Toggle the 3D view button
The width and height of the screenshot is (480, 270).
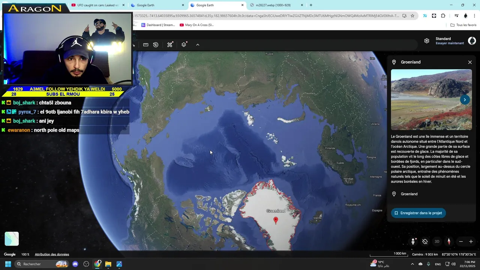click(437, 241)
